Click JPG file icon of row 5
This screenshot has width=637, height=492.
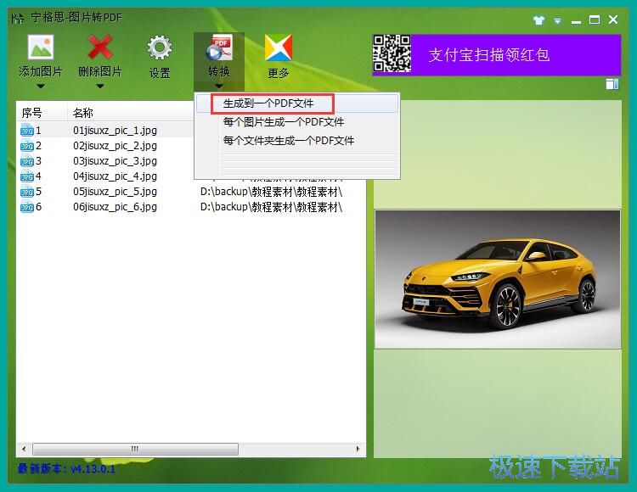pos(27,192)
